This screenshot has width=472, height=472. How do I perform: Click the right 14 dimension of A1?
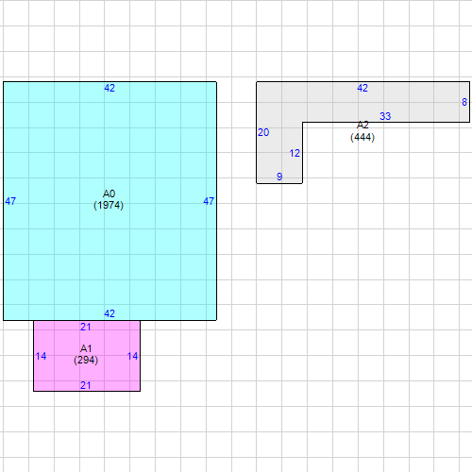click(132, 356)
